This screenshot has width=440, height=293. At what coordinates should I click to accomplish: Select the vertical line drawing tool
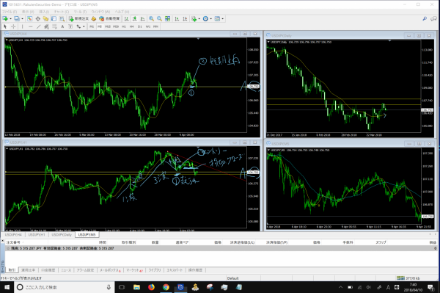23,26
